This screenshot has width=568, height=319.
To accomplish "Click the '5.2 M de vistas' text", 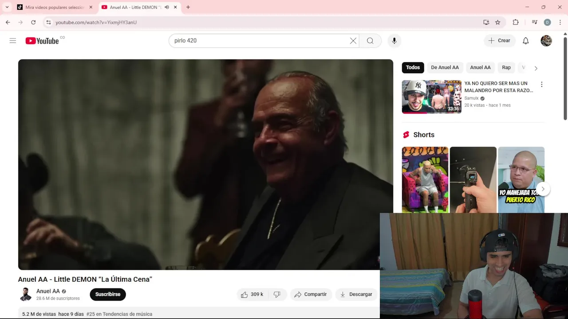I will pos(39,314).
